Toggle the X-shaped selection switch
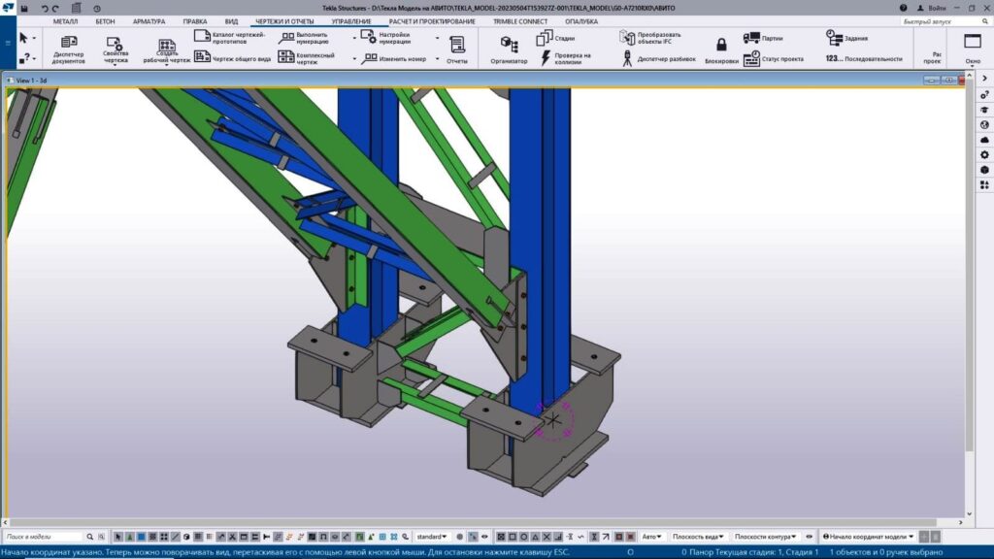Image resolution: width=994 pixels, height=559 pixels. [232, 537]
